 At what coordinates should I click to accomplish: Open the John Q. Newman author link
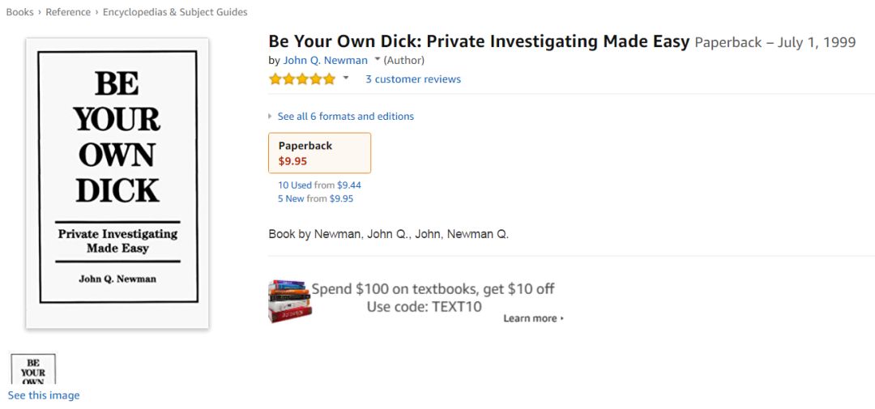point(325,60)
